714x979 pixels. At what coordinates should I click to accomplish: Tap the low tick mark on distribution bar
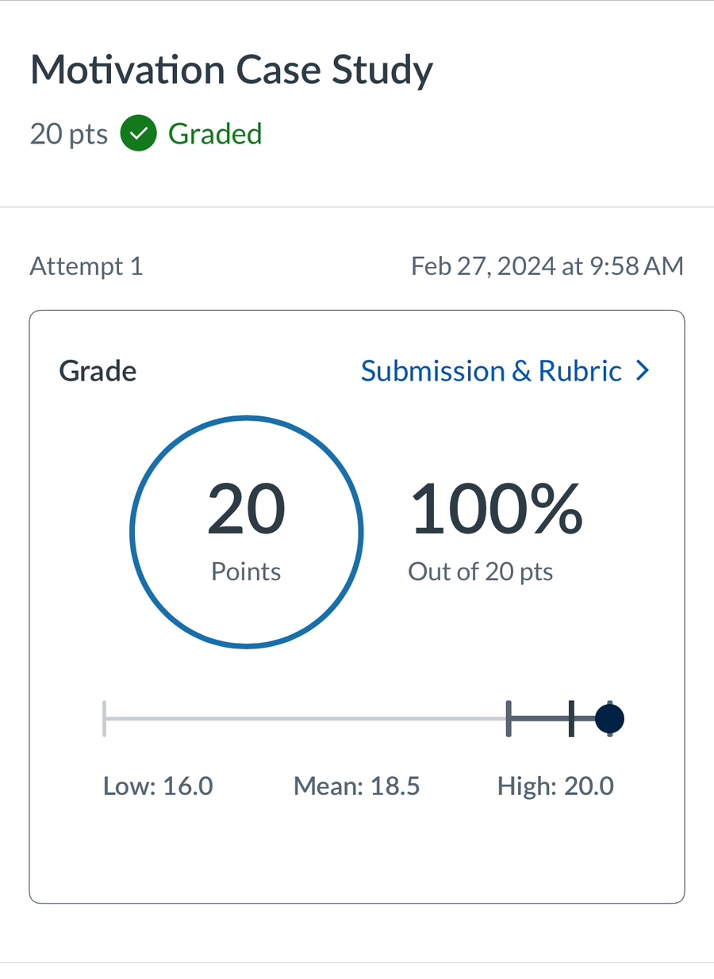pyautogui.click(x=509, y=719)
